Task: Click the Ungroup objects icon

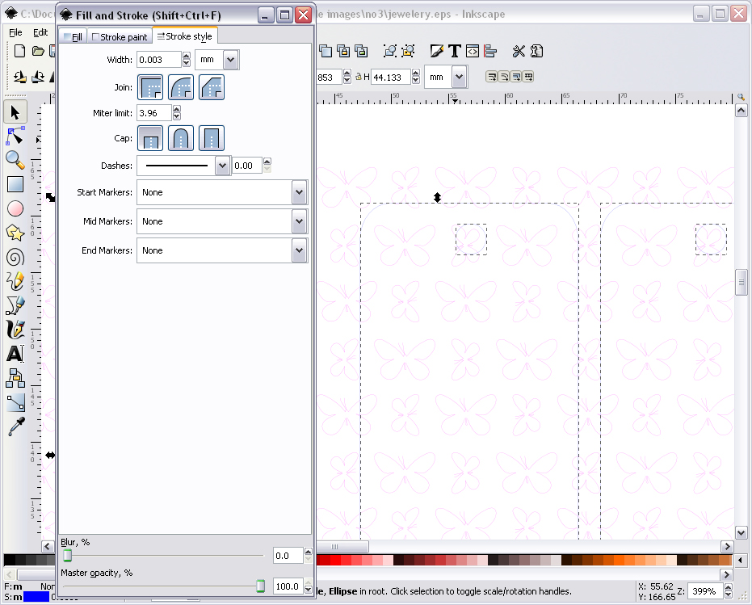Action: point(408,51)
